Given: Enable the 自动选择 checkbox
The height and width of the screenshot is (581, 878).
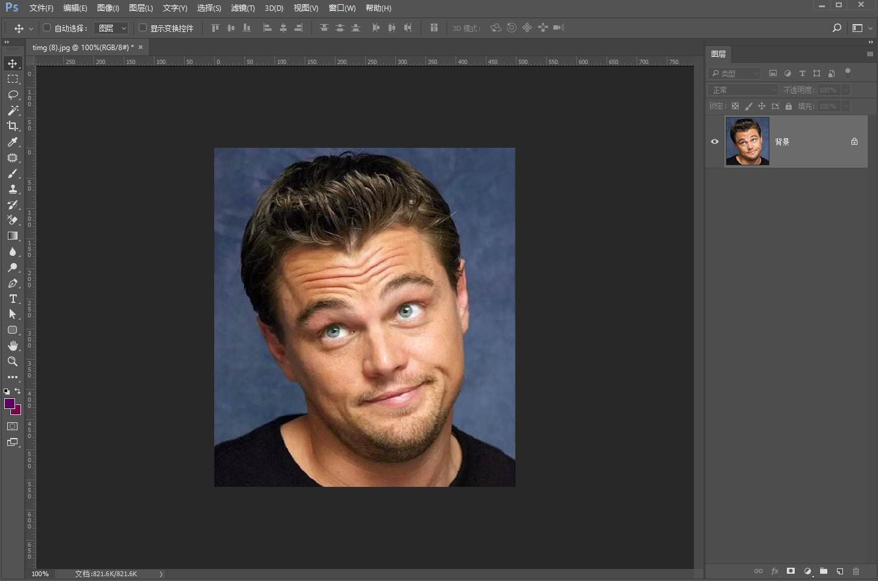Looking at the screenshot, I should point(46,28).
